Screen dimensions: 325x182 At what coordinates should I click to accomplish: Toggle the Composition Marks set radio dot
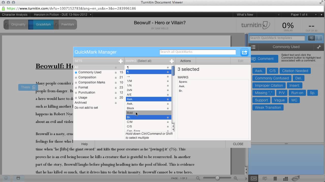[x=76, y=82]
